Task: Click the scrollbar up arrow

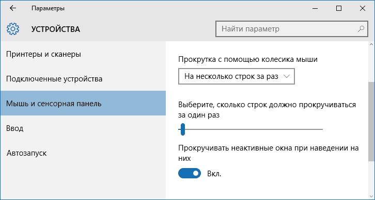Action: tap(371, 44)
